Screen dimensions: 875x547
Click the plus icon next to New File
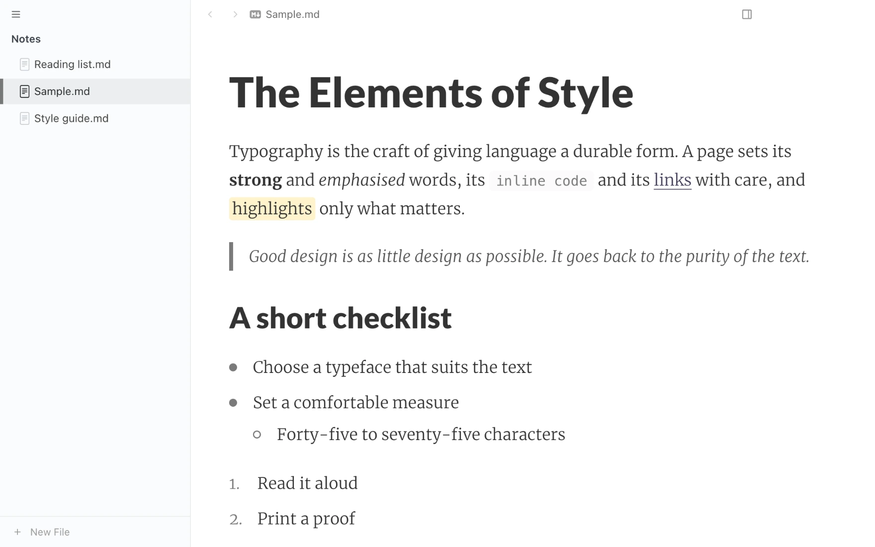pos(17,532)
